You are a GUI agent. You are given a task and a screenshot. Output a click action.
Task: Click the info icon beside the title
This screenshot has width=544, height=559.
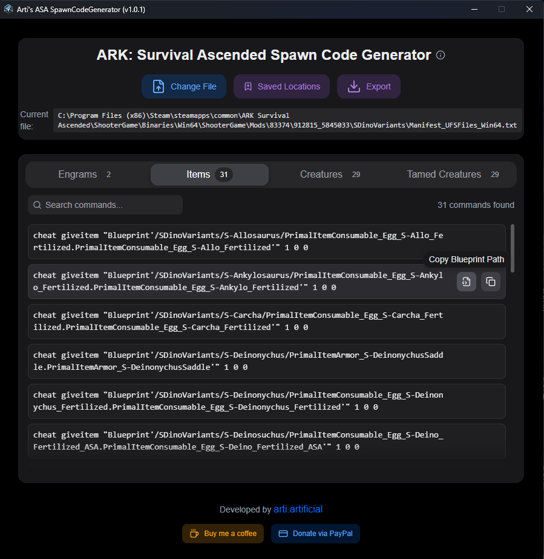click(441, 56)
